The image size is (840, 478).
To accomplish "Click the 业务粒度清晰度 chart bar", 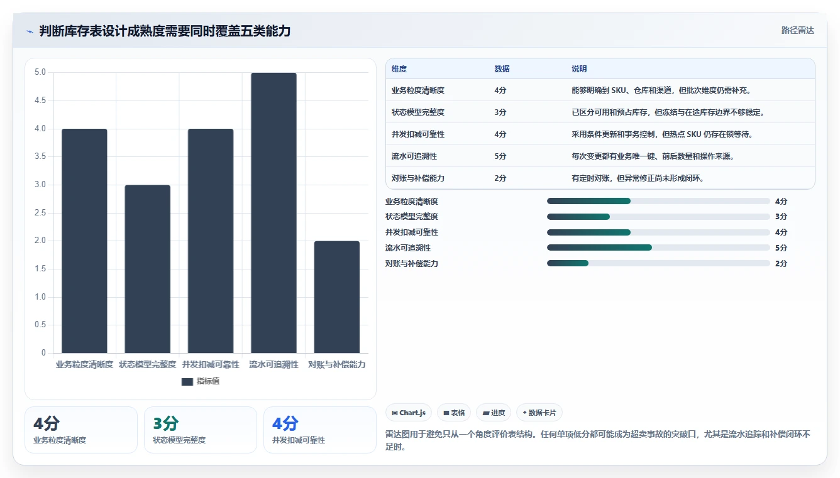I will click(84, 241).
